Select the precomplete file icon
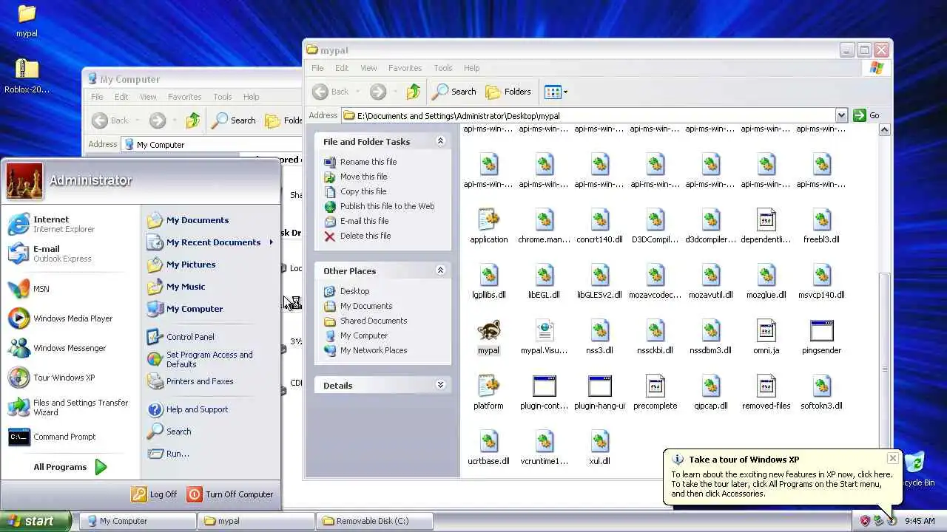 [x=655, y=386]
